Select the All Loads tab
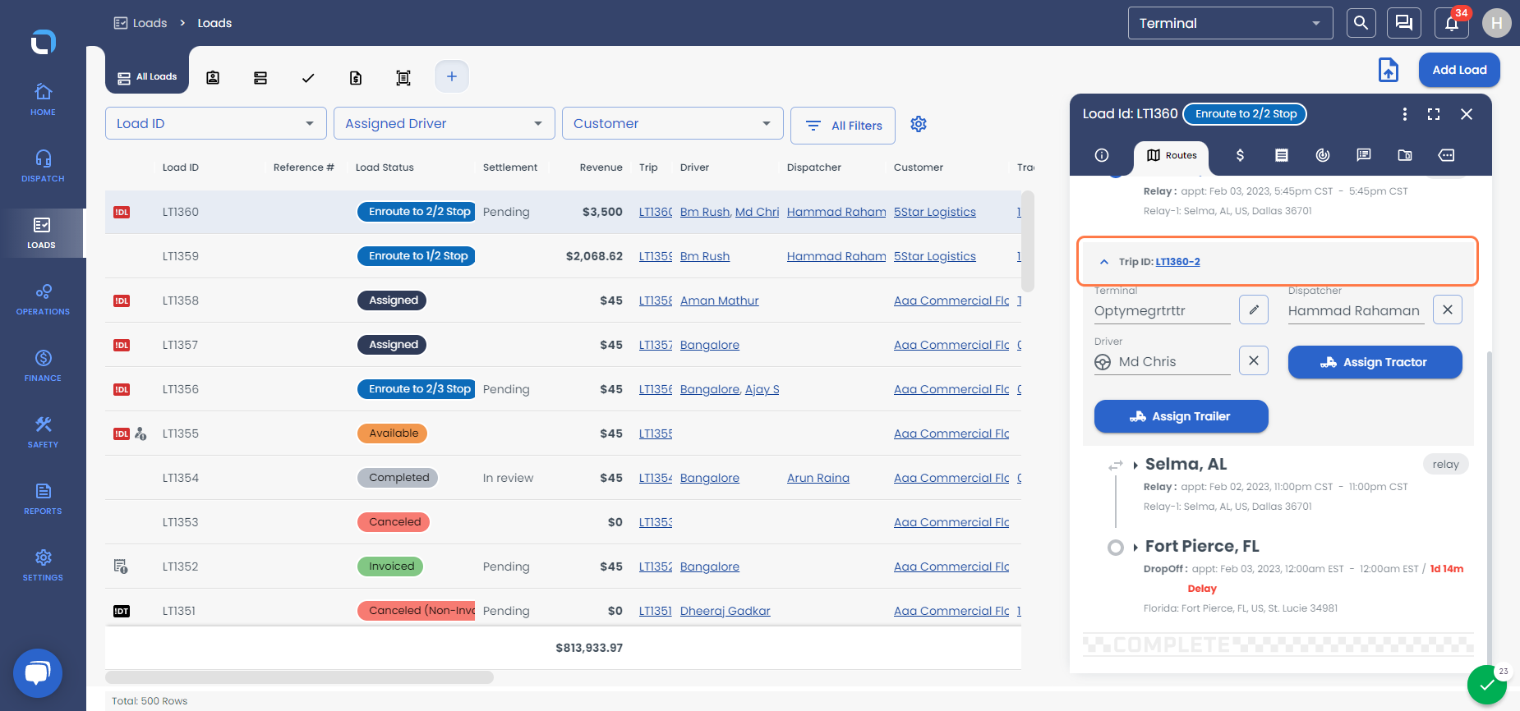1520x711 pixels. (147, 77)
